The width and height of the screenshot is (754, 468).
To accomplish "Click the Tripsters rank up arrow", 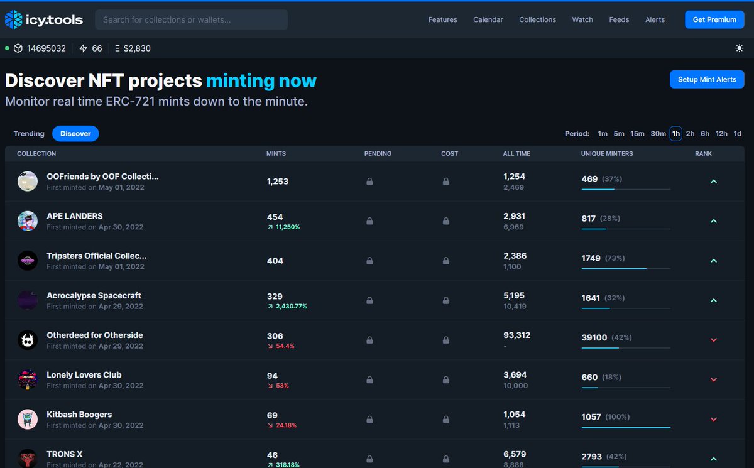I will [x=713, y=261].
